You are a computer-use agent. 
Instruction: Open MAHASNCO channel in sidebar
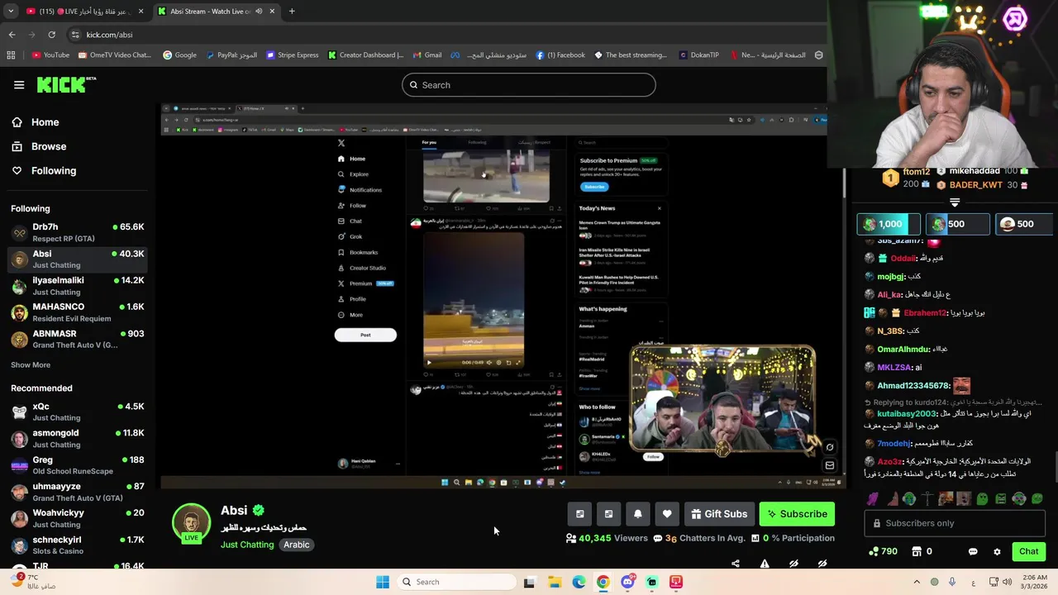click(78, 312)
